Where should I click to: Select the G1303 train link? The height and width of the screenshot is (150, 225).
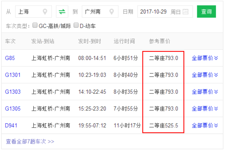pos(13,92)
